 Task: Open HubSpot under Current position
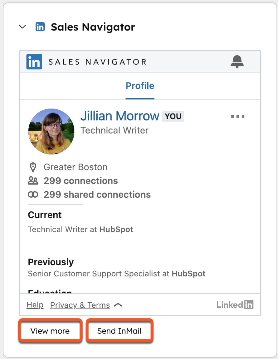pos(116,229)
